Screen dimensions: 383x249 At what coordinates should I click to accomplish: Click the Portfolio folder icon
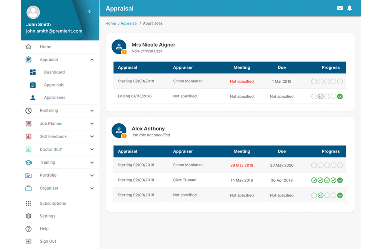coord(28,175)
